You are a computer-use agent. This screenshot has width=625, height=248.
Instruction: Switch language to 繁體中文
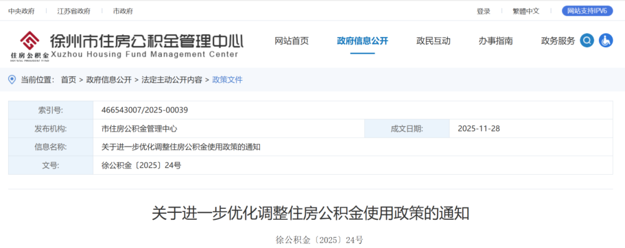pyautogui.click(x=526, y=11)
